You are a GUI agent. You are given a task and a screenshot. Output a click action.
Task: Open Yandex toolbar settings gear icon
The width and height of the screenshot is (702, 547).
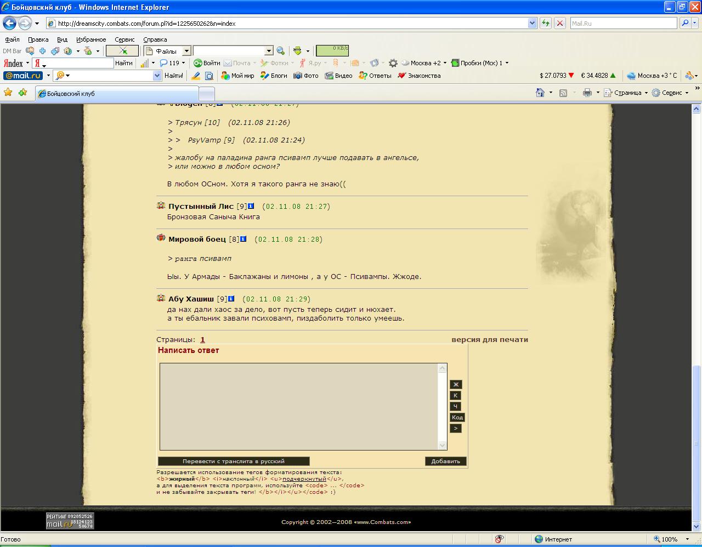point(393,63)
